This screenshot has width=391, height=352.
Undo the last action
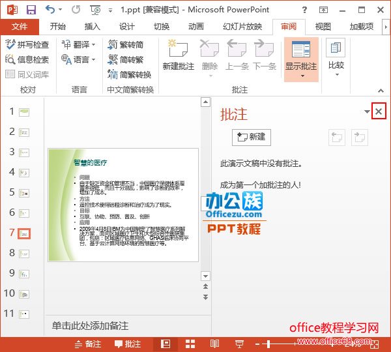pyautogui.click(x=50, y=10)
